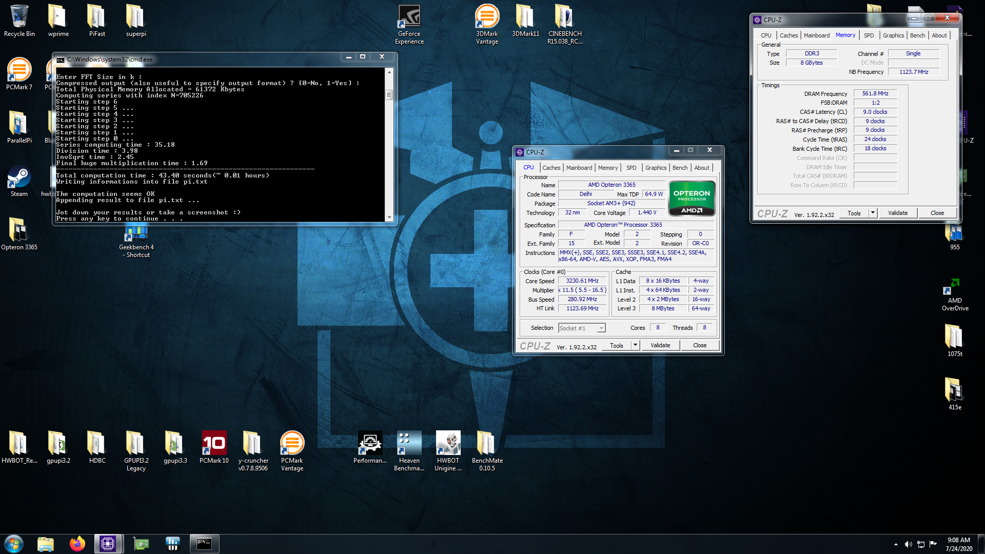Click Close button in Memory CPU-Z window

937,213
